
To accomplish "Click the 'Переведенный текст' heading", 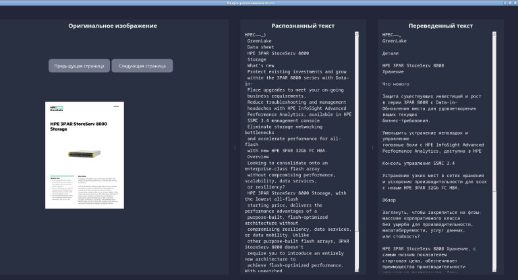I will (x=440, y=26).
